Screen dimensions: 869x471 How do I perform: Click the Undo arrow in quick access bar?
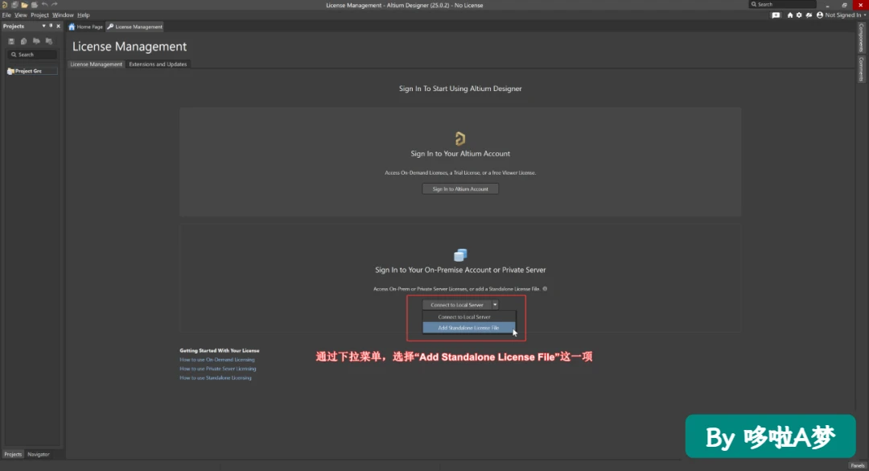44,5
